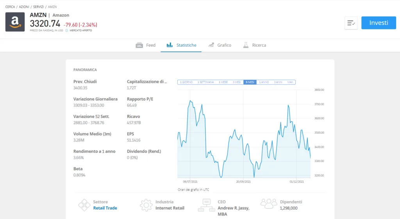
Task: Click the Investi button
Action: (379, 23)
